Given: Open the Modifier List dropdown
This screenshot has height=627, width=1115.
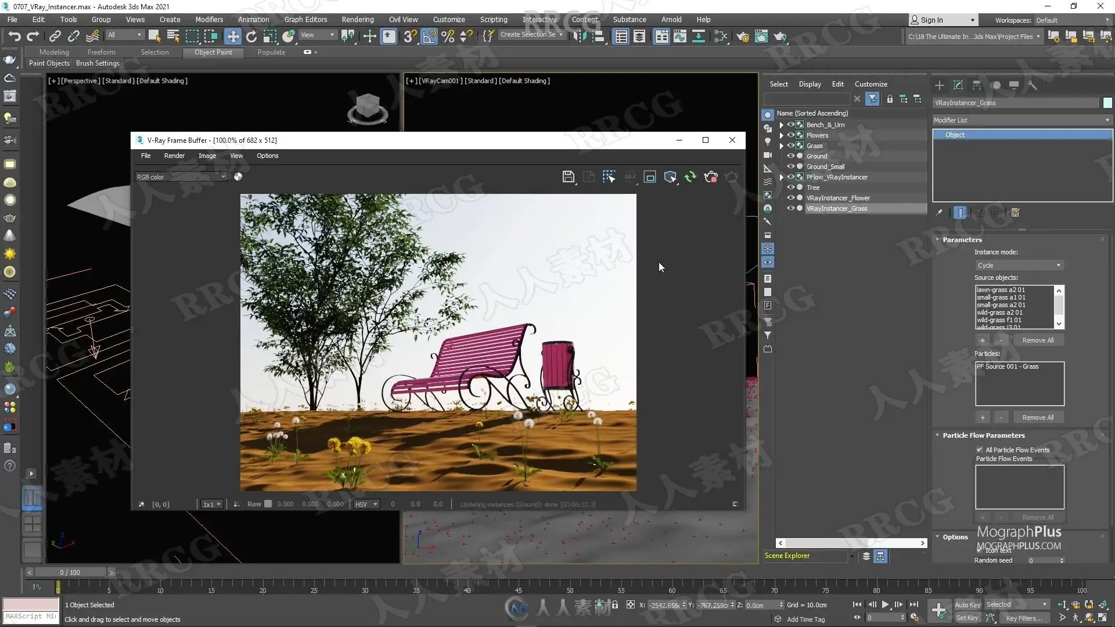Looking at the screenshot, I should [1021, 120].
